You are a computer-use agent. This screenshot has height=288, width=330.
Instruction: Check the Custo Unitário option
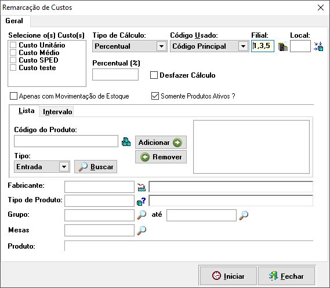(13, 45)
